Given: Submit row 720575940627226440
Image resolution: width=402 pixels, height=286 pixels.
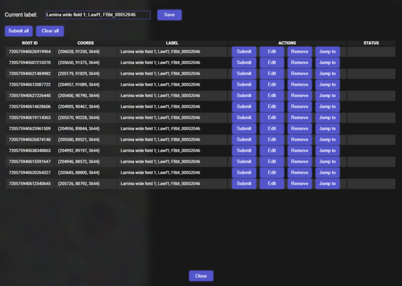Looking at the screenshot, I should pyautogui.click(x=244, y=96).
